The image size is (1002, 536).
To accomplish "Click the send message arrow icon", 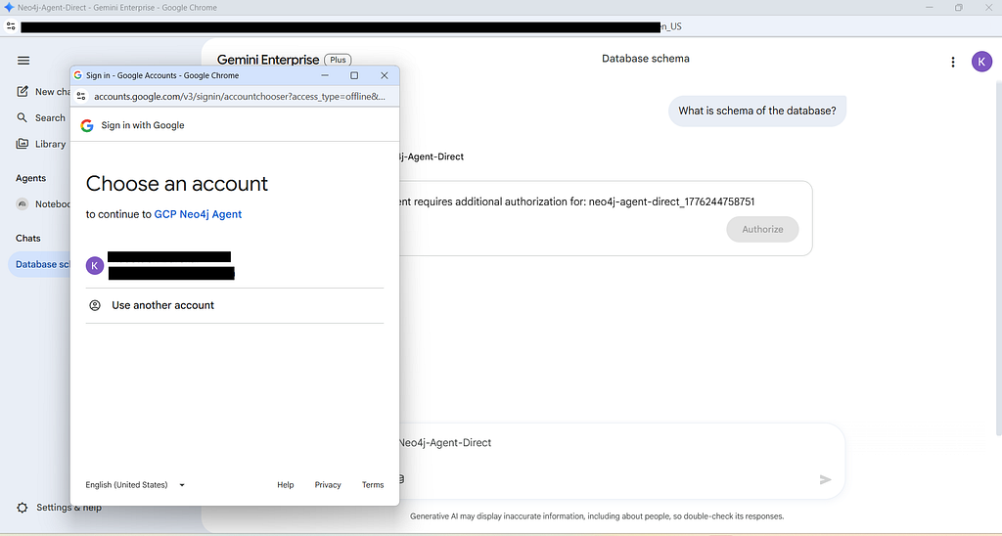I will [x=825, y=479].
